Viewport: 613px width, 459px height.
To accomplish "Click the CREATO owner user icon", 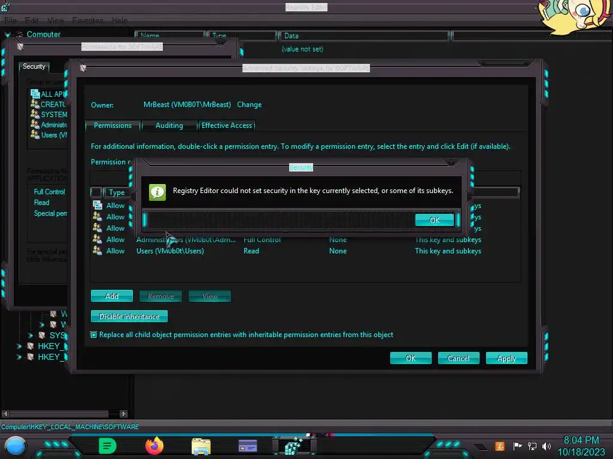I will pyautogui.click(x=35, y=104).
